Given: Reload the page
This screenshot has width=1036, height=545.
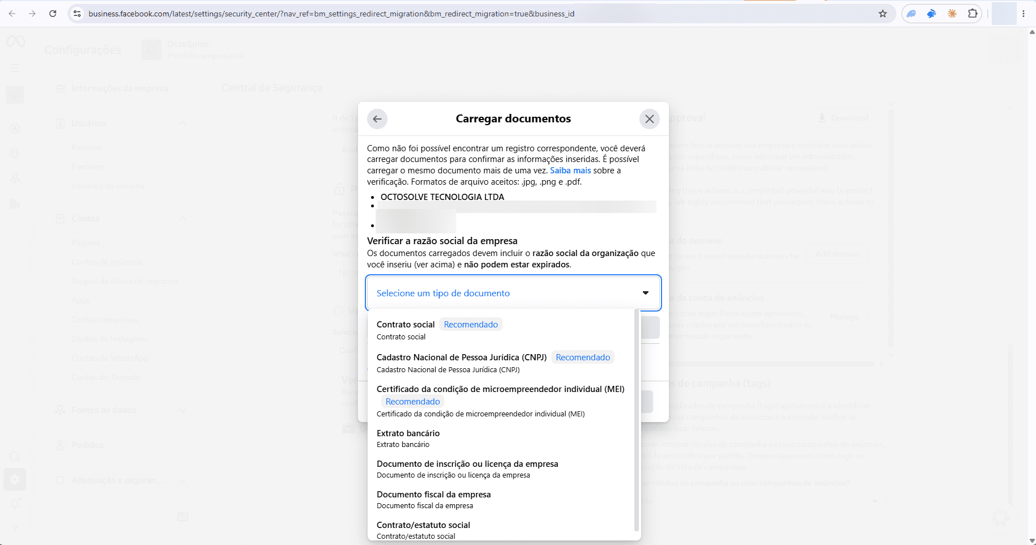Looking at the screenshot, I should click(53, 14).
